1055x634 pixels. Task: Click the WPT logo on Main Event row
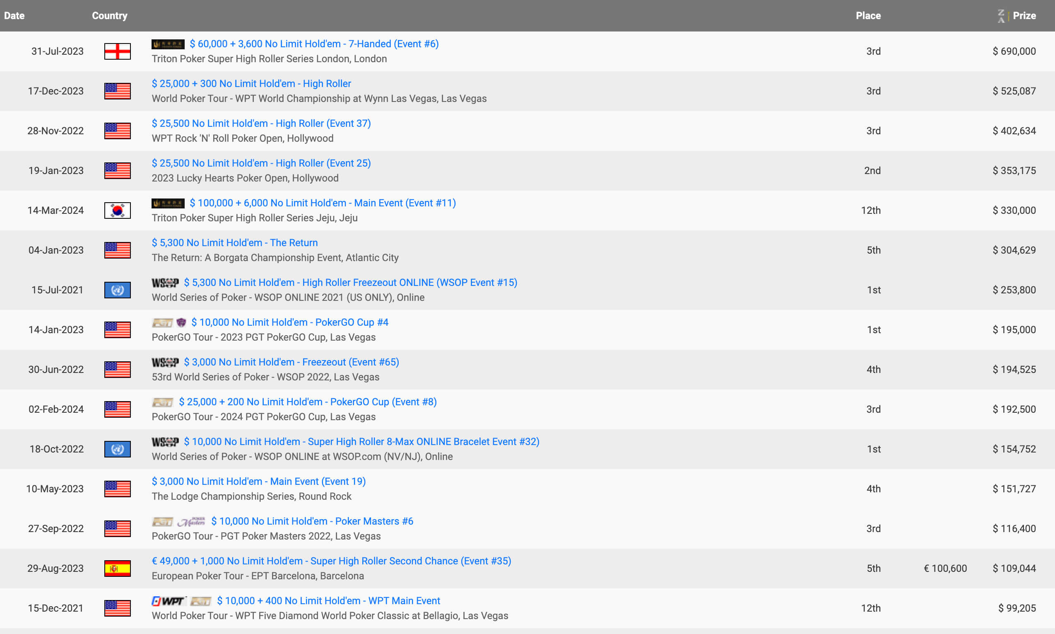pyautogui.click(x=169, y=601)
